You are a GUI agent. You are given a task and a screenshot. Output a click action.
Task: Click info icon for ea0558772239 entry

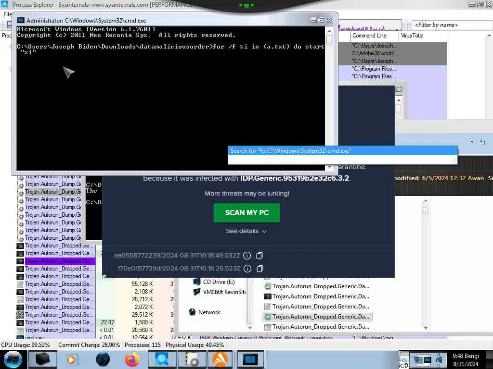pos(247,256)
